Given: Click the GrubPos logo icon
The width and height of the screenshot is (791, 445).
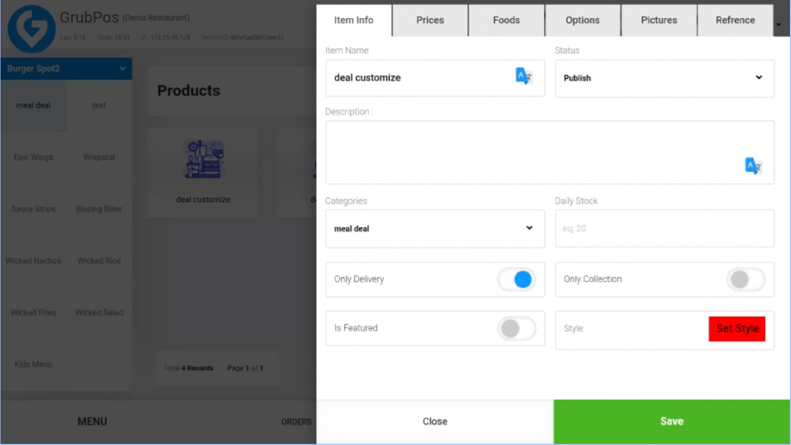Looking at the screenshot, I should pos(32,29).
